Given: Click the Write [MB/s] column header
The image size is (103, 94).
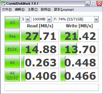Looking at the screenshot, I should [79, 26].
